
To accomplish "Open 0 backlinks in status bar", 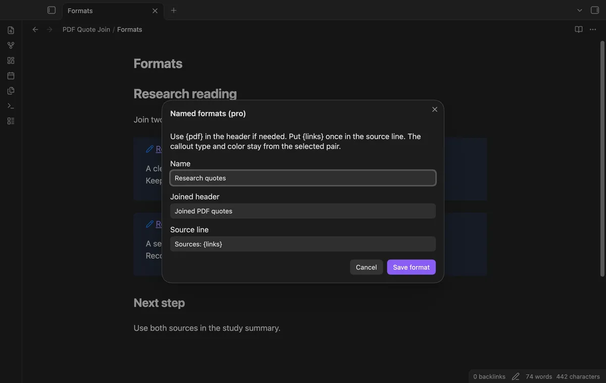I will pyautogui.click(x=489, y=376).
